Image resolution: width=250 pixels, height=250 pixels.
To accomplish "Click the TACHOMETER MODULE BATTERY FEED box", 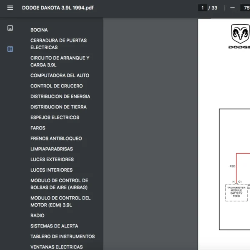I will coord(236,193).
